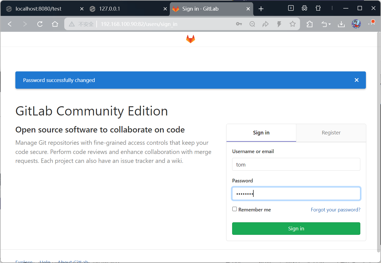Click the page vertical scrollbar

(x=378, y=142)
